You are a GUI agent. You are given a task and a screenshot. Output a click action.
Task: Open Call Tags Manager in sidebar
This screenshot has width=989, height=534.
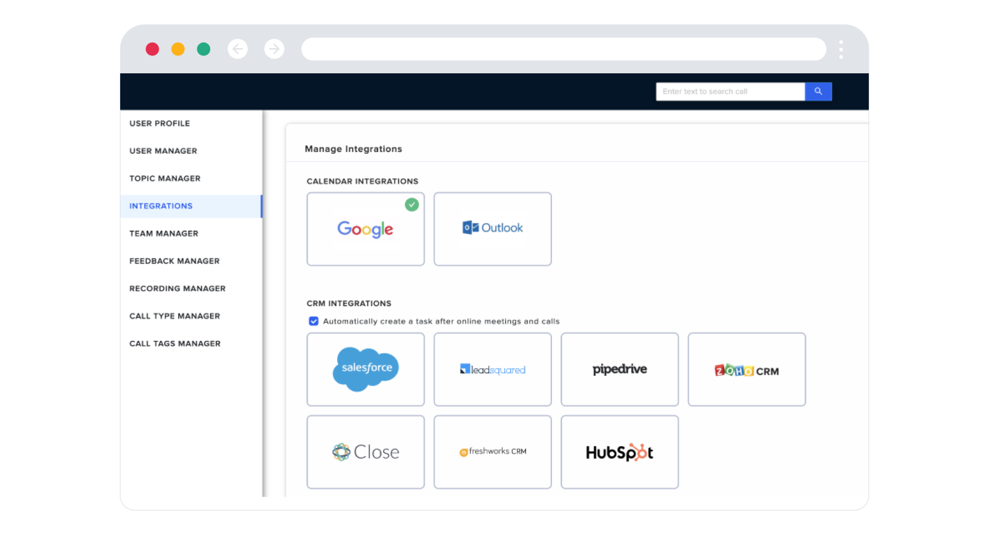click(175, 343)
